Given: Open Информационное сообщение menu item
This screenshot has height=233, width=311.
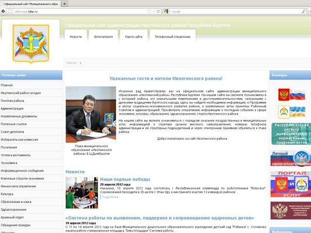Looking at the screenshot, I should tap(31, 170).
